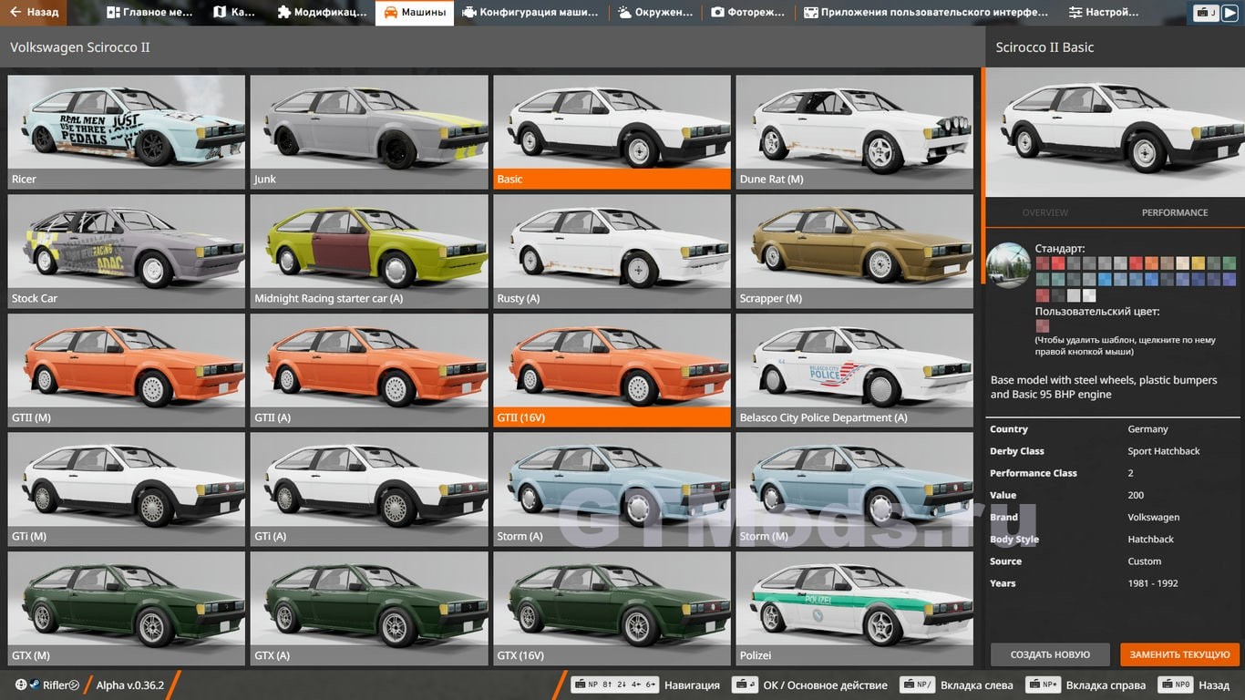Click the СОЗДАТЬ НОВУЮ button
The height and width of the screenshot is (700, 1245).
[1050, 654]
